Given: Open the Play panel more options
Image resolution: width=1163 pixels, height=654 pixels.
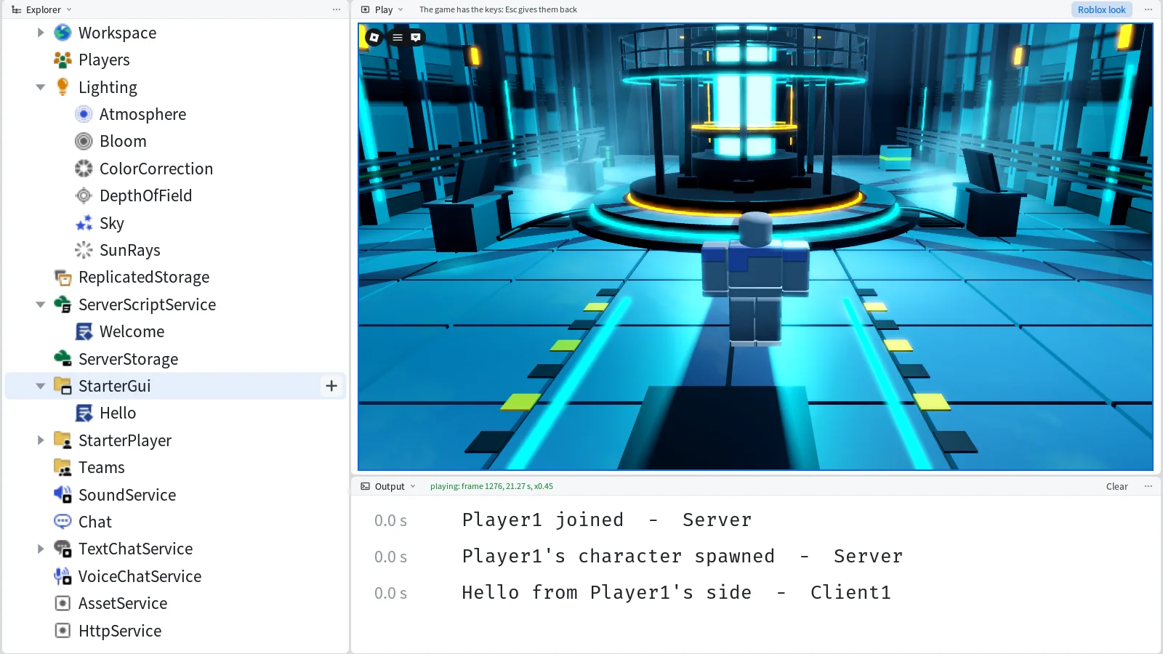Looking at the screenshot, I should 1148,9.
